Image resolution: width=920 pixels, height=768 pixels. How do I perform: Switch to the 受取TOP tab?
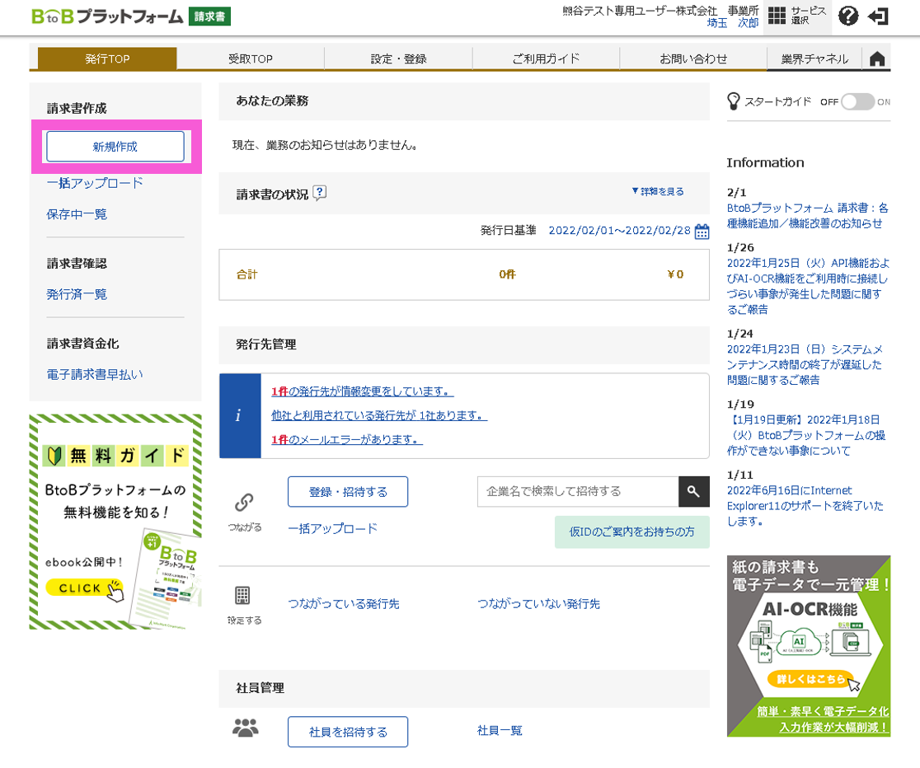pos(251,59)
